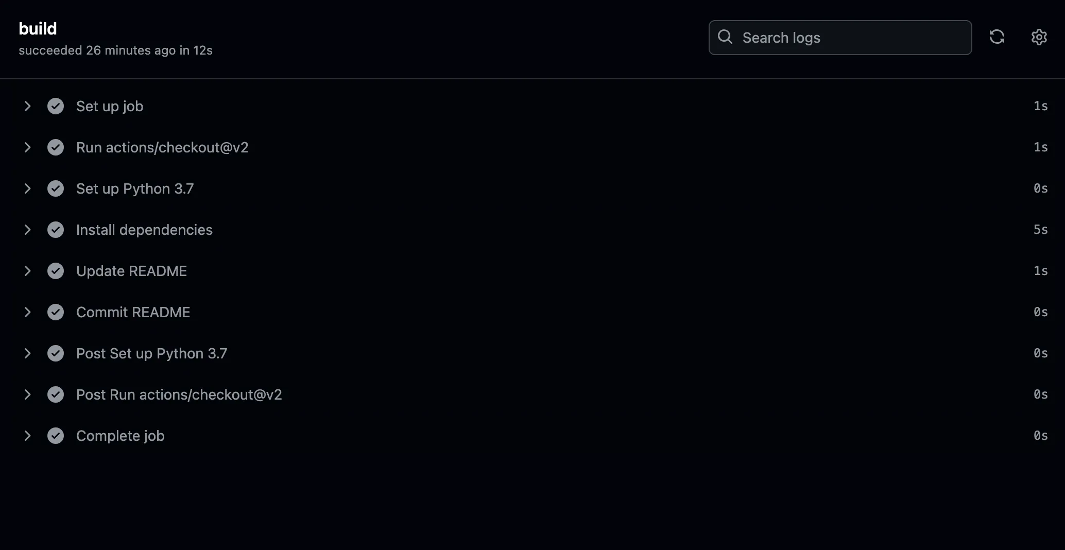Click the Update README success checkmark

point(56,271)
